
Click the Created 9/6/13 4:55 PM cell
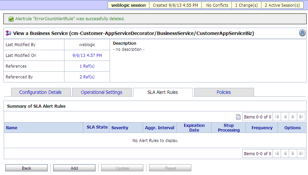(x=175, y=5)
